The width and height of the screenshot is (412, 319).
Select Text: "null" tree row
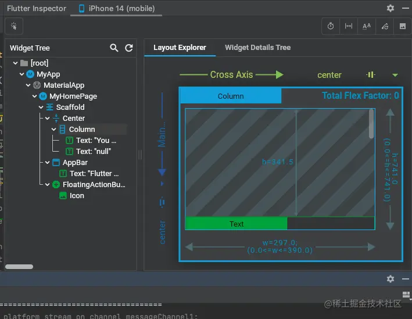point(88,152)
